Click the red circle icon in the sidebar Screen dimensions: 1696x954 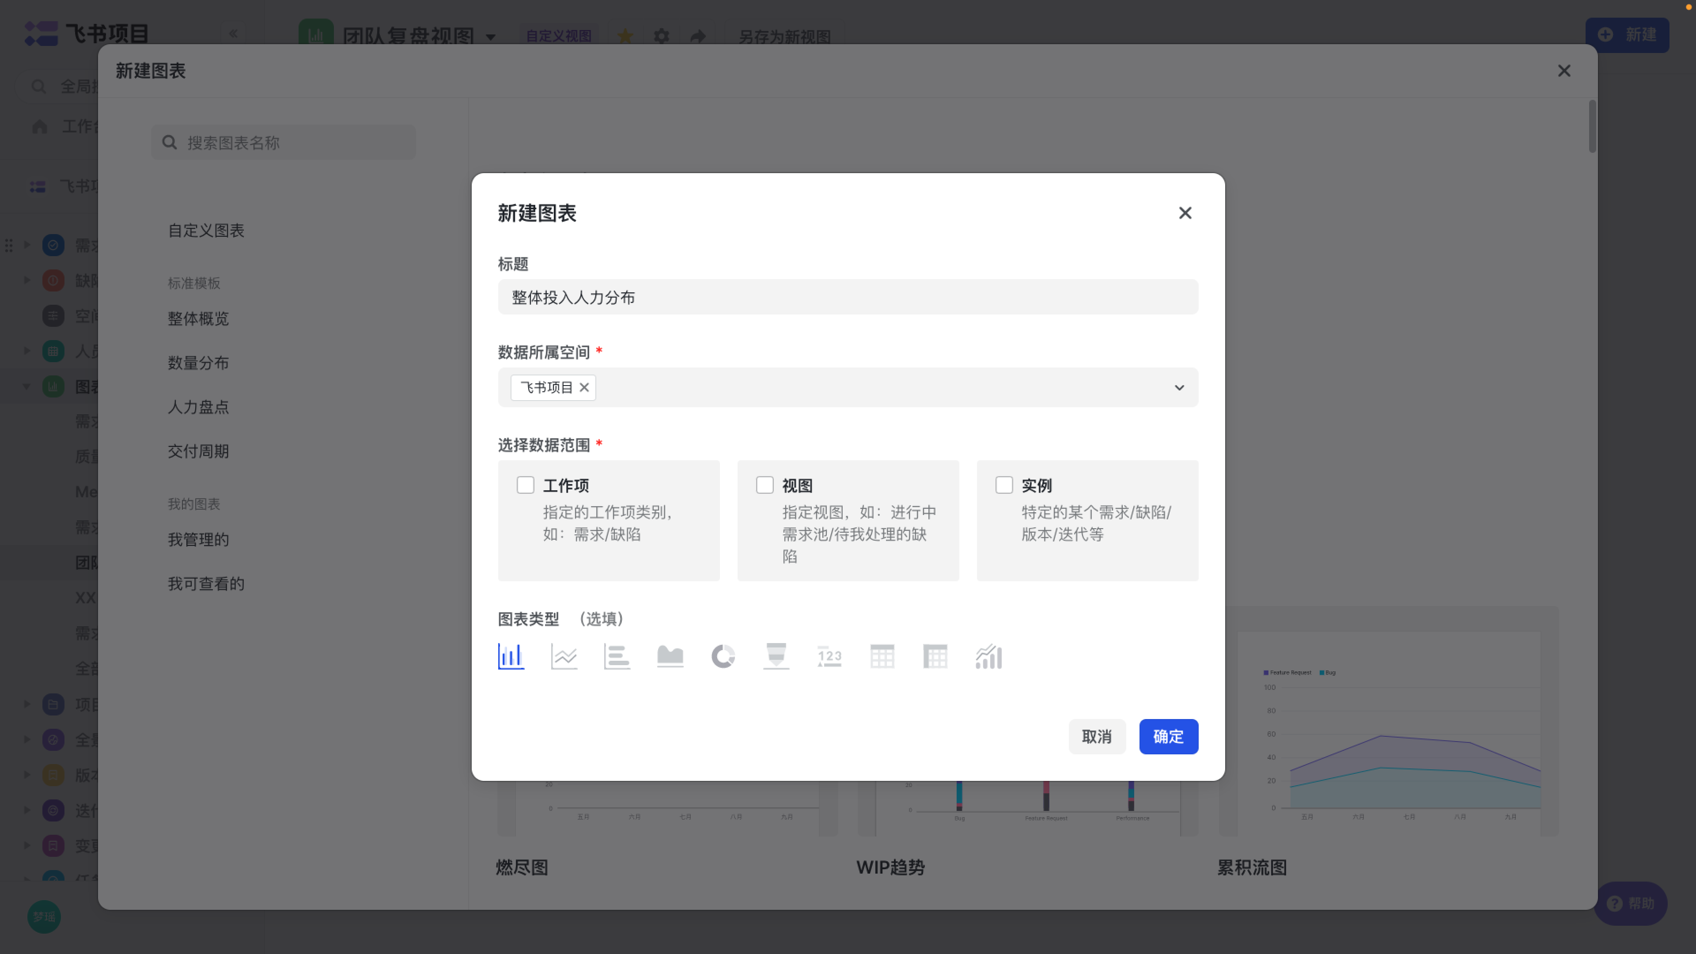53,280
